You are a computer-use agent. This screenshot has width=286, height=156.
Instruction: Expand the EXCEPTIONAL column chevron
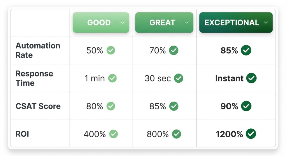(x=266, y=23)
